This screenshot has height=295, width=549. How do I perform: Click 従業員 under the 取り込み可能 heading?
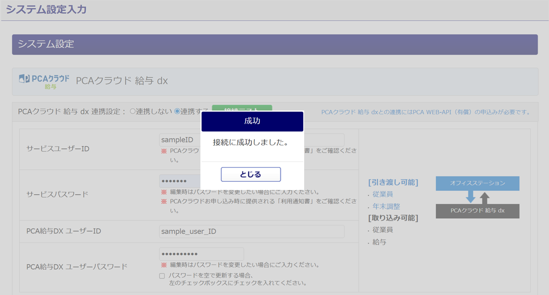pyautogui.click(x=383, y=230)
